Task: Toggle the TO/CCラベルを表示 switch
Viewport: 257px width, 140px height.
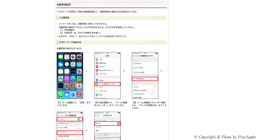Action: click(154, 91)
